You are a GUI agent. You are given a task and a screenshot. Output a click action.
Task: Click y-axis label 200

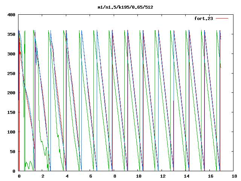(x=11, y=93)
